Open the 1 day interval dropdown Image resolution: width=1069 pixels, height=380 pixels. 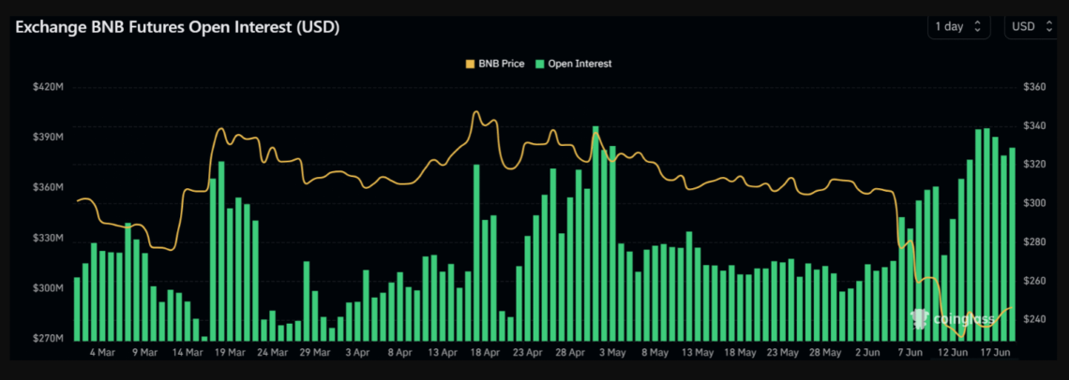pos(956,26)
